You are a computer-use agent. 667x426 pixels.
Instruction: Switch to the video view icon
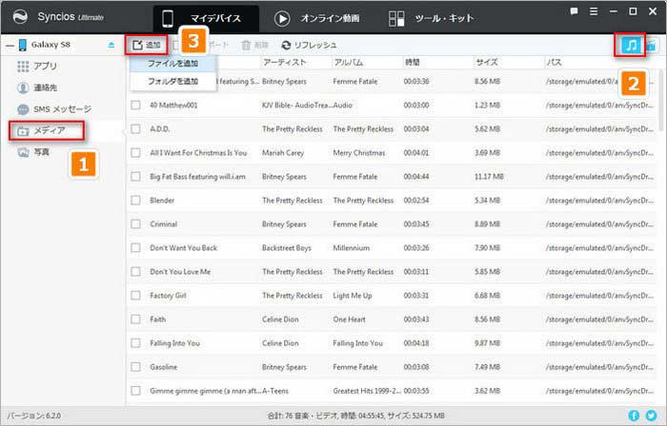pyautogui.click(x=651, y=45)
